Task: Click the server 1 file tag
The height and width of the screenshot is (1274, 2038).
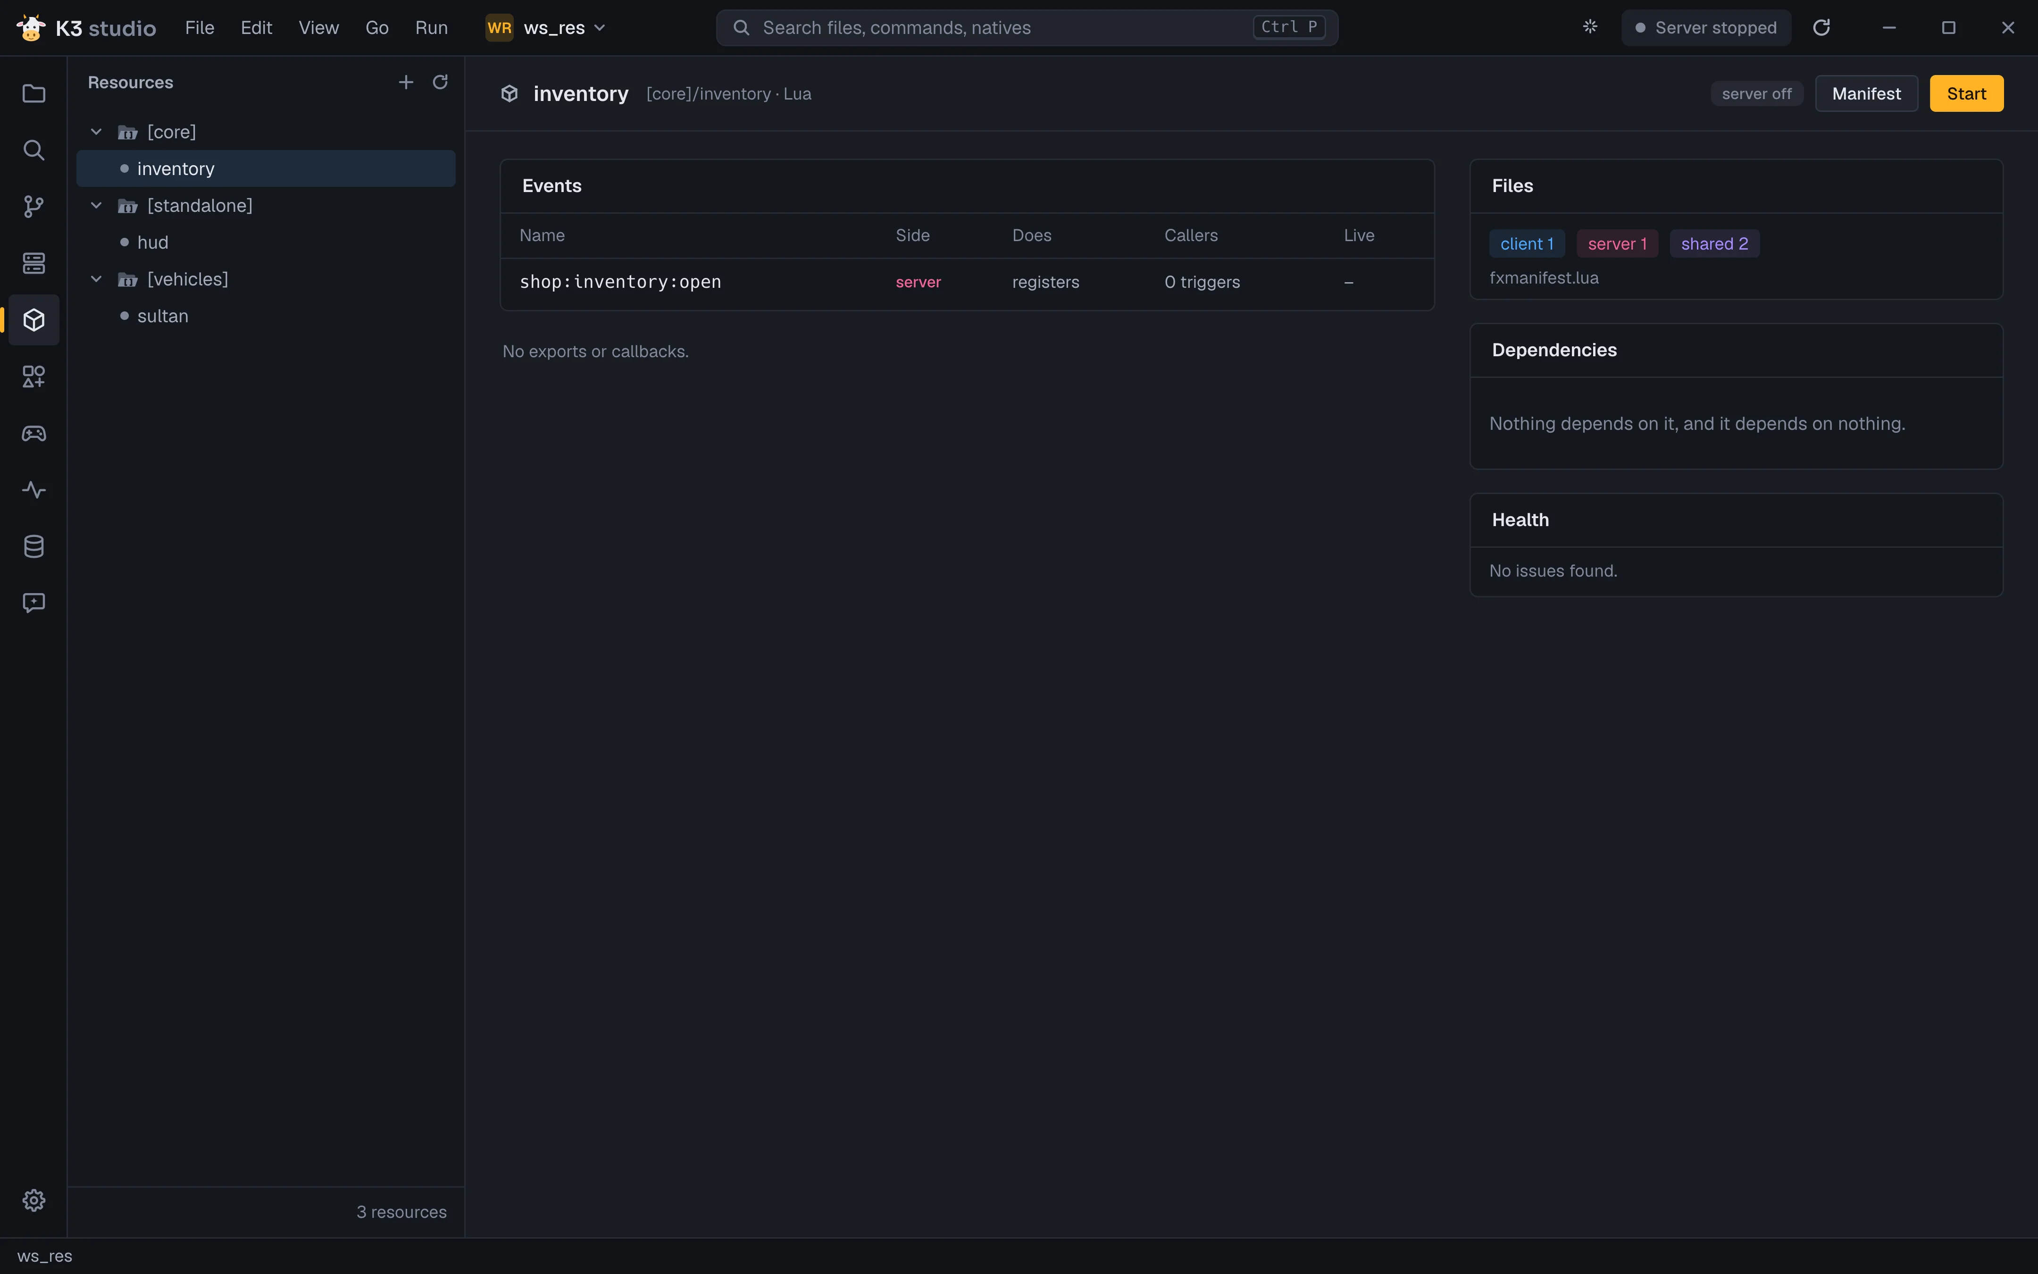Action: [1617, 243]
